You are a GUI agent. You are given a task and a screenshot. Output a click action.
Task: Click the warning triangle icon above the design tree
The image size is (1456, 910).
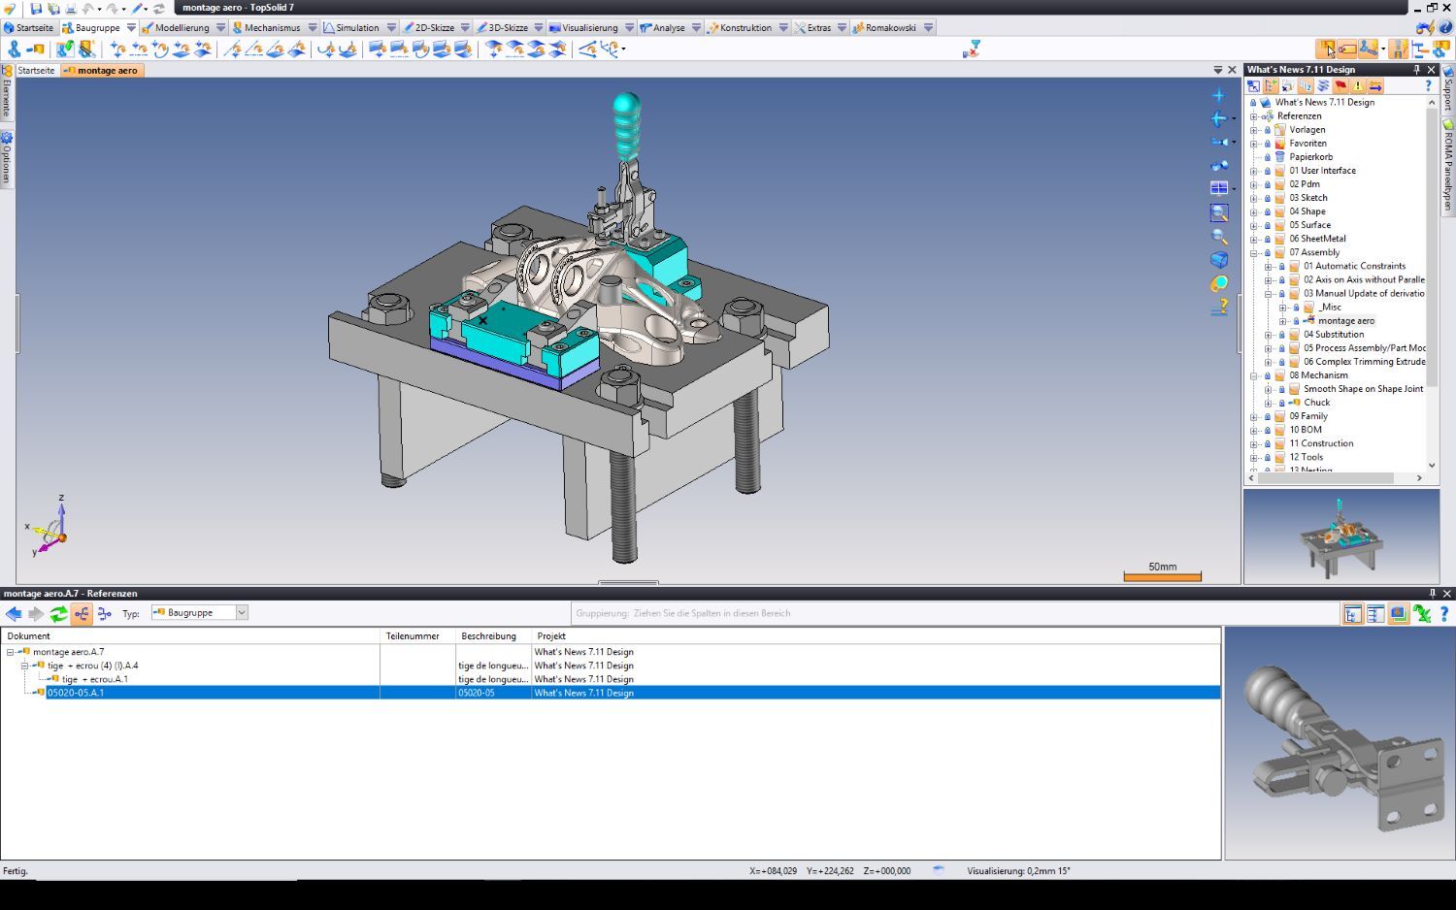(x=1358, y=85)
